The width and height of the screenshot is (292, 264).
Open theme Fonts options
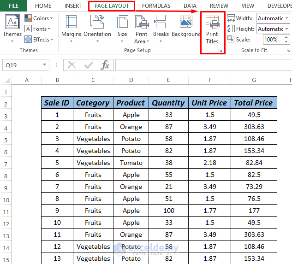[x=38, y=29]
